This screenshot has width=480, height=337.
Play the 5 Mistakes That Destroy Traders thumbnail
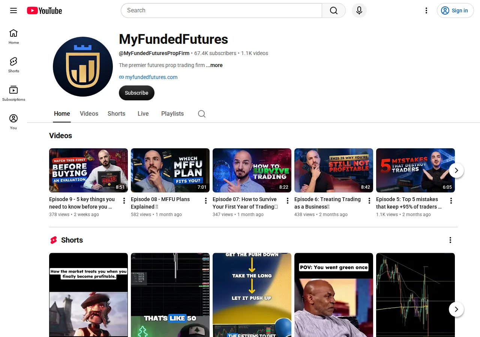tap(415, 170)
